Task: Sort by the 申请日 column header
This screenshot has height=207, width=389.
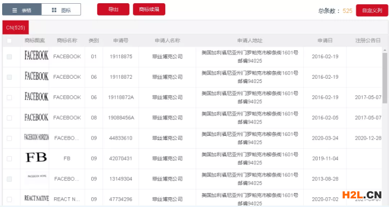Action: (325, 40)
